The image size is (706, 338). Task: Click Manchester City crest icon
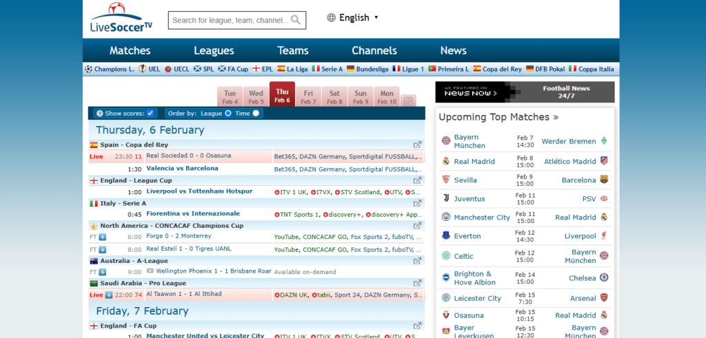click(x=446, y=217)
